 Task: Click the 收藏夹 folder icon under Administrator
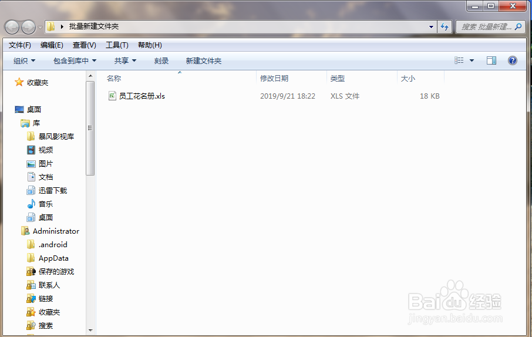[x=31, y=312]
